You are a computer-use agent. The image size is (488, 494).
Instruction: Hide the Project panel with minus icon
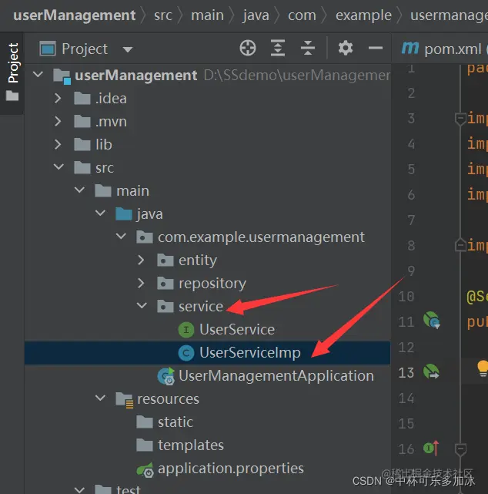[376, 49]
